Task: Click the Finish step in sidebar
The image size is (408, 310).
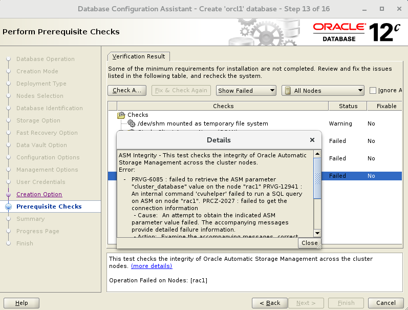Action: pyautogui.click(x=25, y=243)
